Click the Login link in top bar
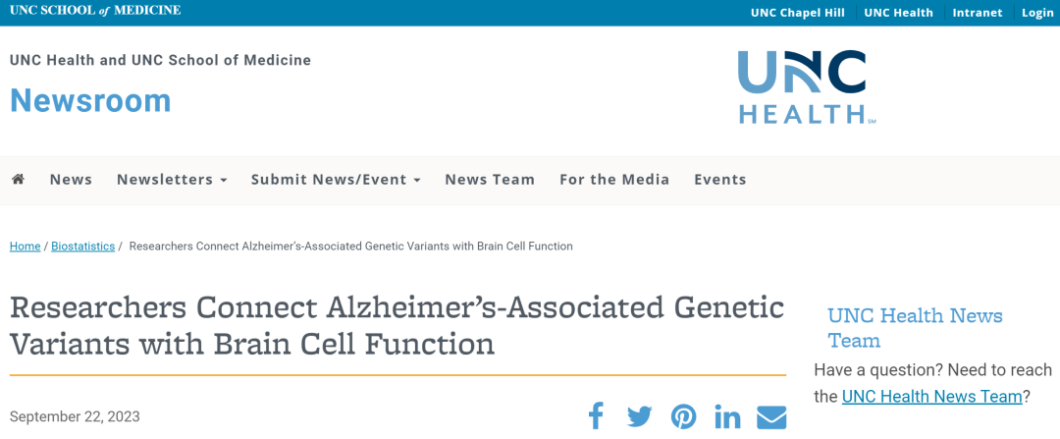The width and height of the screenshot is (1060, 439). tap(1037, 12)
